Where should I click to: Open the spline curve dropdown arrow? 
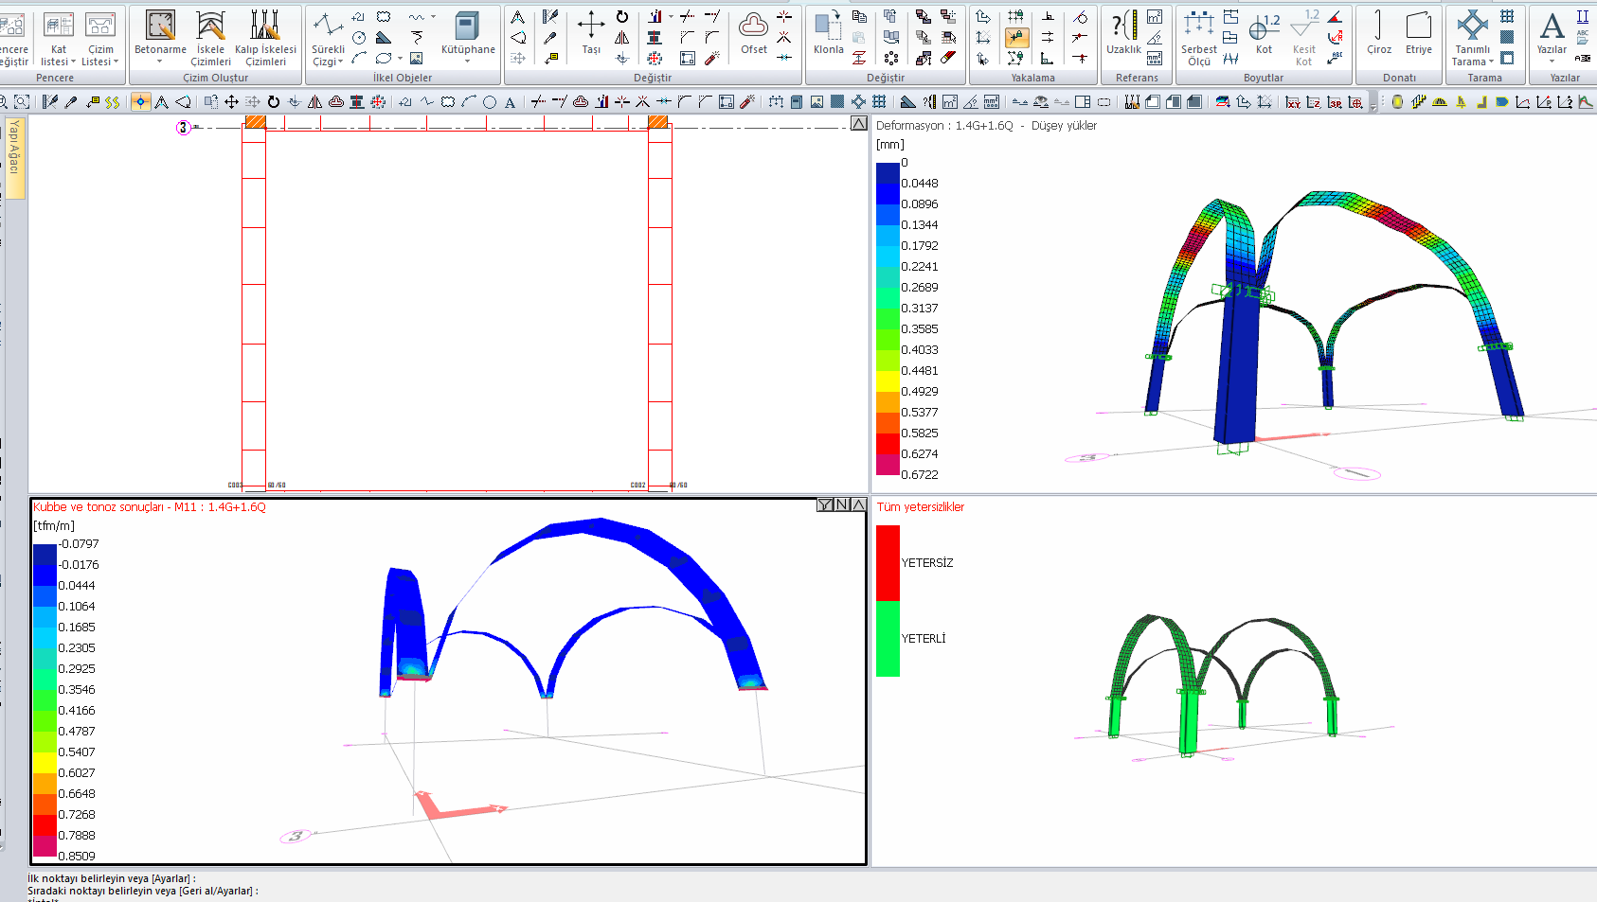click(433, 17)
